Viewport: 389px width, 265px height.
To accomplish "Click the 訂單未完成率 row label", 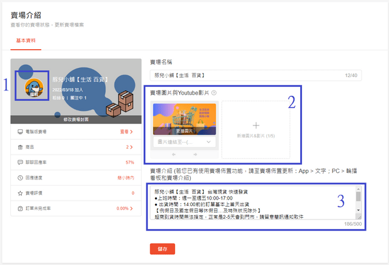I will (38, 209).
